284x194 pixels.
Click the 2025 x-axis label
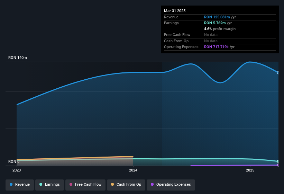click(250, 170)
